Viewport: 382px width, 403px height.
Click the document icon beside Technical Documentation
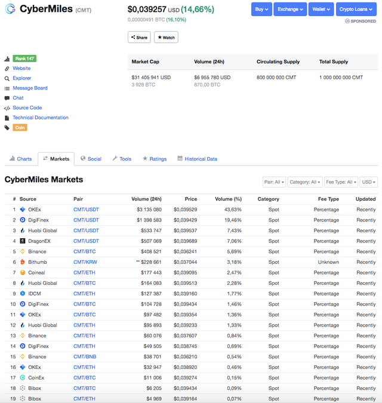tap(7, 118)
